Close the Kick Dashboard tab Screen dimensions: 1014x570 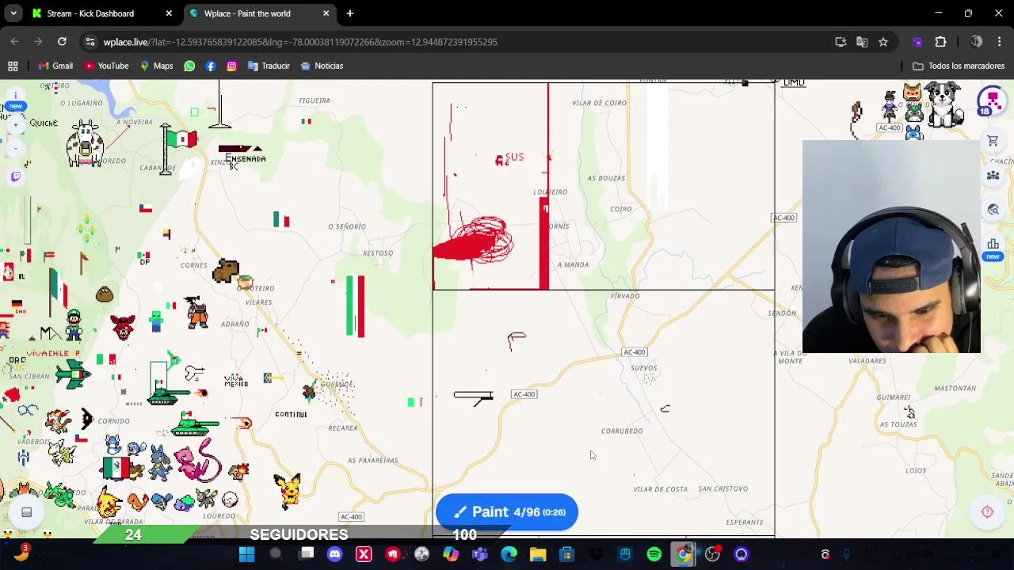(x=169, y=13)
